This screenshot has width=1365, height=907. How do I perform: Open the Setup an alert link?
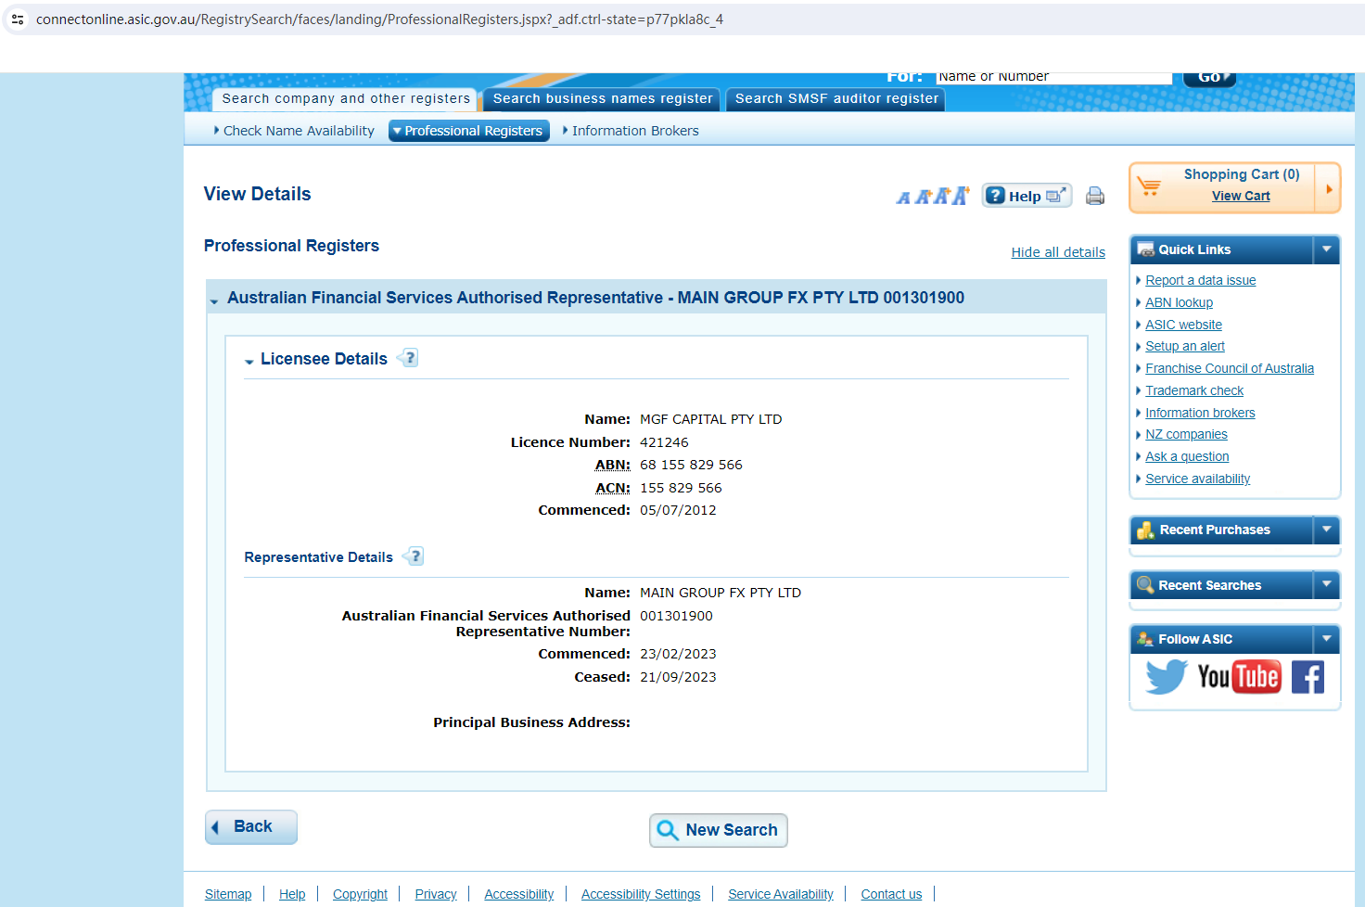pos(1185,346)
